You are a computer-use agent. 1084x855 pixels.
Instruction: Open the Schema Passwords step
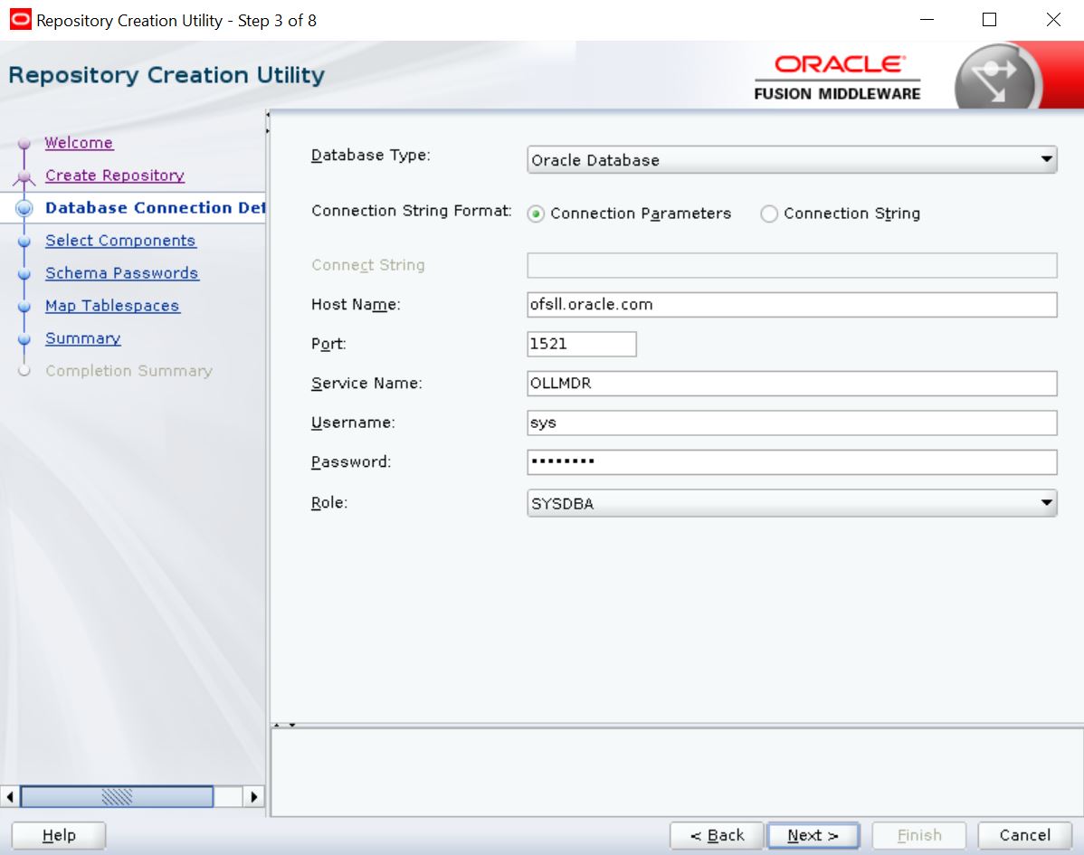(121, 272)
